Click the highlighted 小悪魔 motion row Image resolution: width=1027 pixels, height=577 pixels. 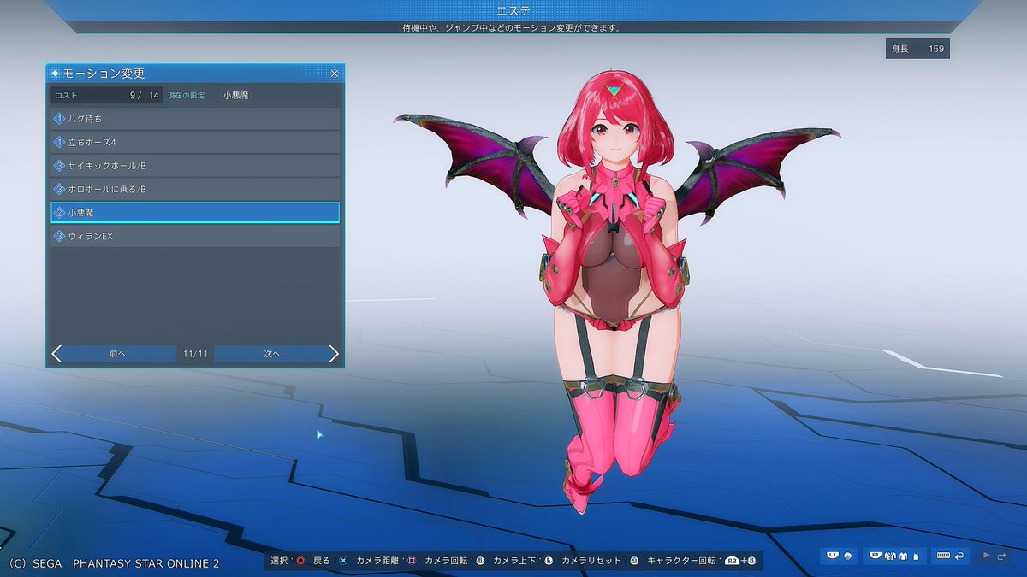196,212
